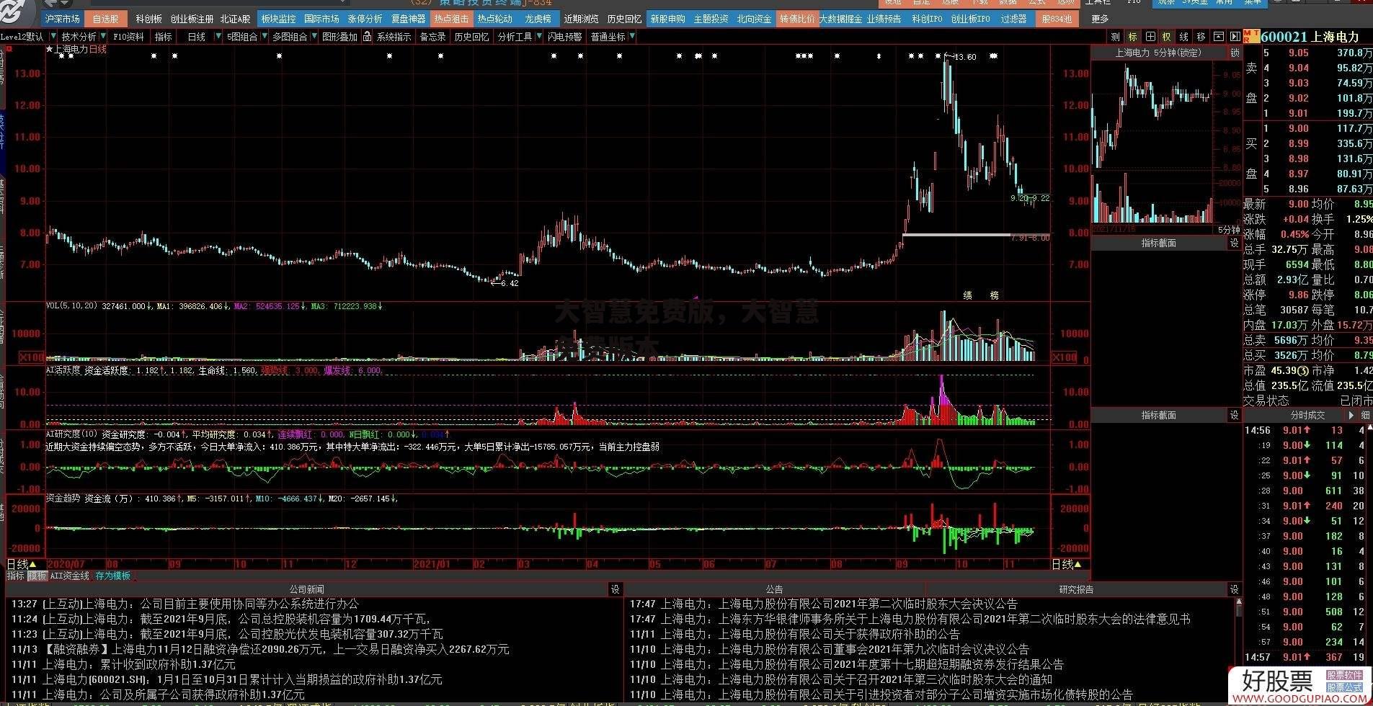Click the 指标 toolbar button
This screenshot has width=1373, height=706.
tap(164, 37)
